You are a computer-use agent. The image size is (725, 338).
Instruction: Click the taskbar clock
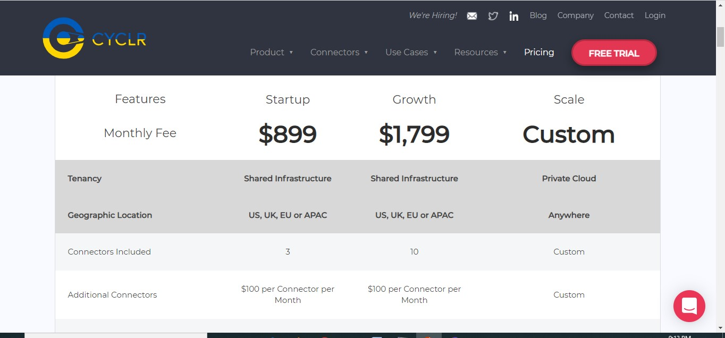pos(680,336)
